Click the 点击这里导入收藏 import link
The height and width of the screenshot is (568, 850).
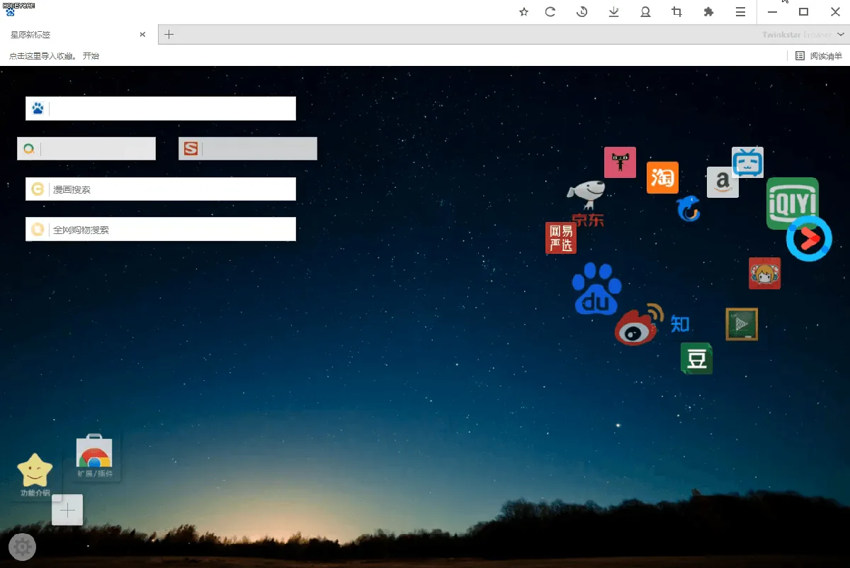42,56
